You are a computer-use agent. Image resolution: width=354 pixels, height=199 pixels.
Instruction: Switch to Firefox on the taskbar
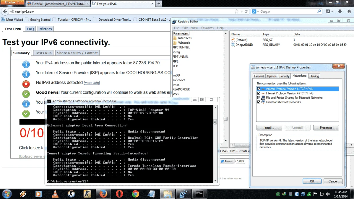pyautogui.click(x=103, y=194)
